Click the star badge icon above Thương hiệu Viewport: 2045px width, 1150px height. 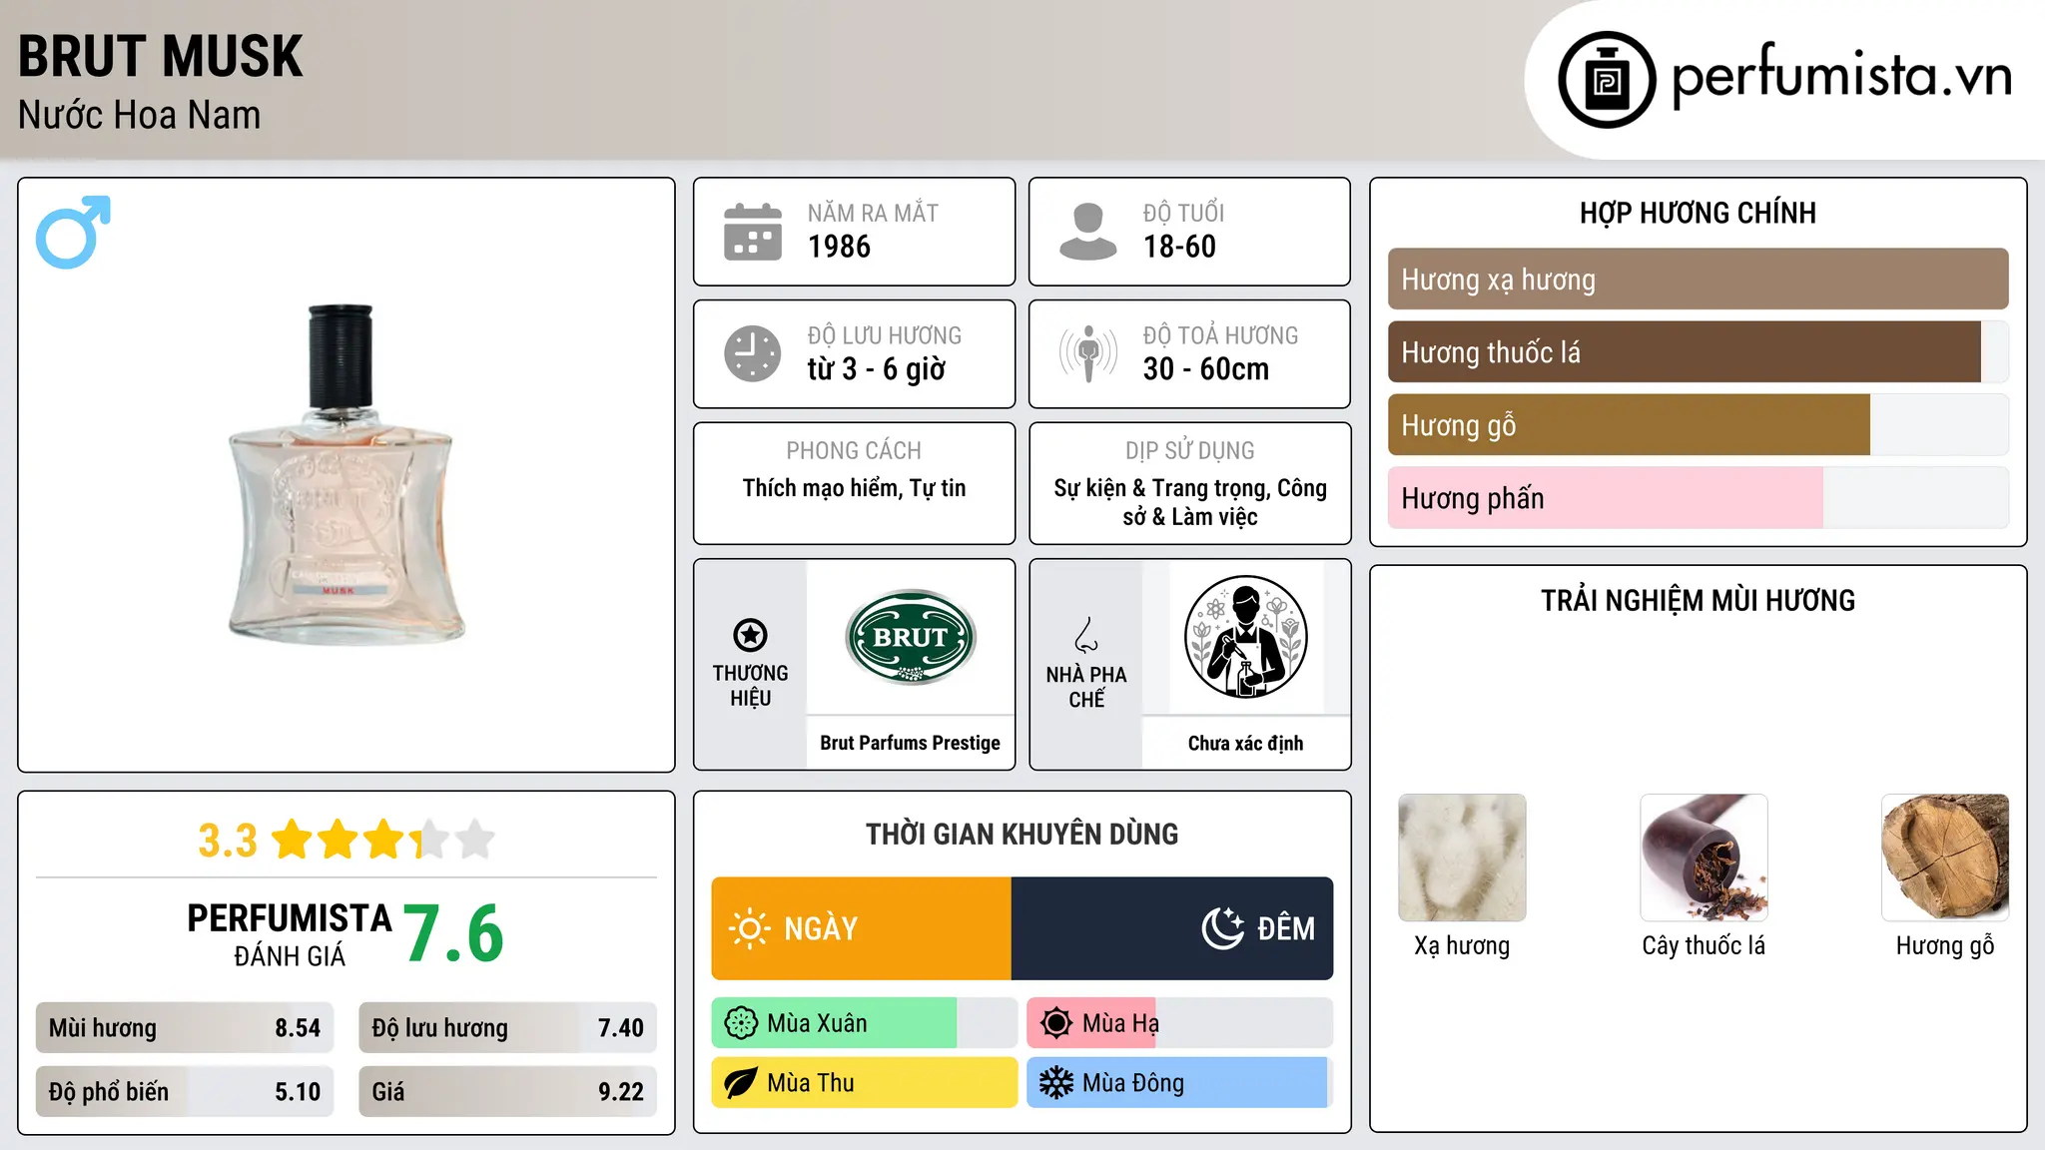coord(750,635)
